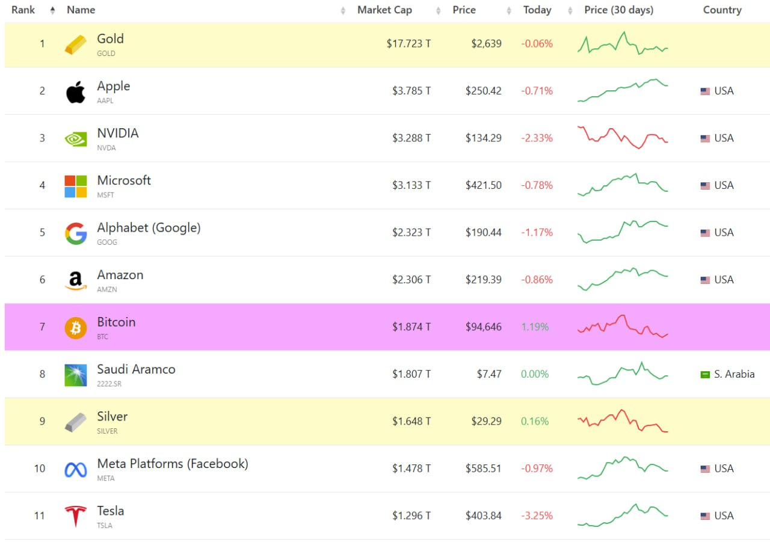Click the USA flag in Alphabet row

[705, 233]
